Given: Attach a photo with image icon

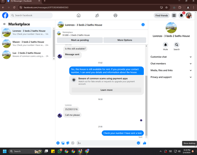Looking at the screenshot, I should point(63,143).
